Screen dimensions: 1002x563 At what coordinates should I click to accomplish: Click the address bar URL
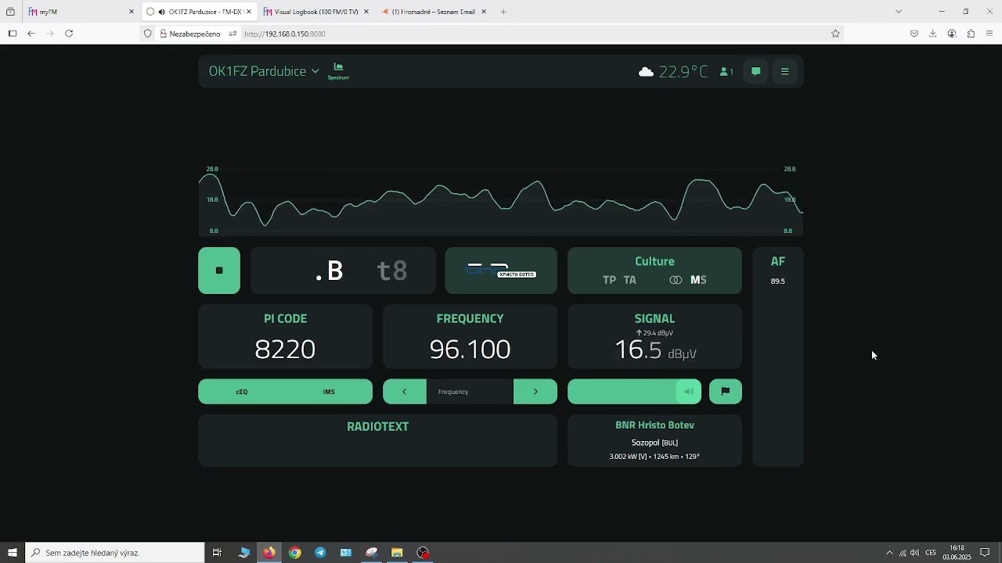click(x=285, y=34)
